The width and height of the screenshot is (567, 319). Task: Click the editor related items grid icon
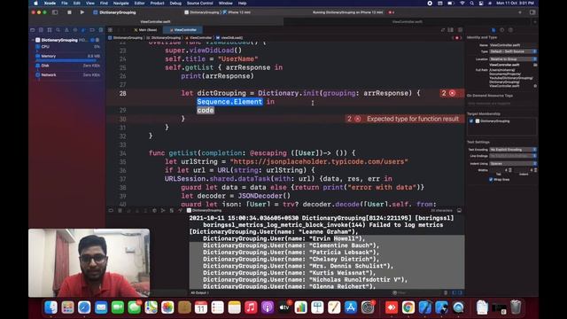point(110,30)
